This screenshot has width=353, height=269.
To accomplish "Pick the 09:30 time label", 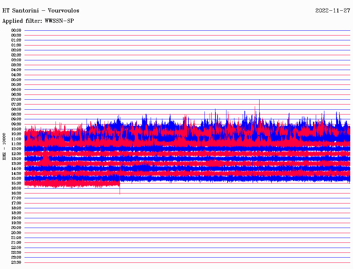I will 16,124.
